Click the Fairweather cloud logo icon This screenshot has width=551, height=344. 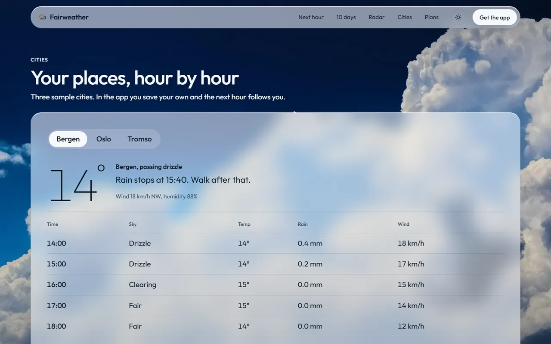tap(43, 17)
